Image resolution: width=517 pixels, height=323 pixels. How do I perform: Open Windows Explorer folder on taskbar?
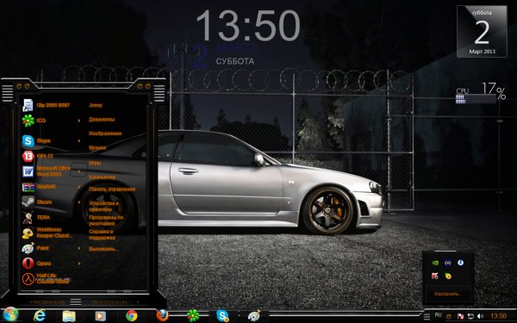(69, 316)
